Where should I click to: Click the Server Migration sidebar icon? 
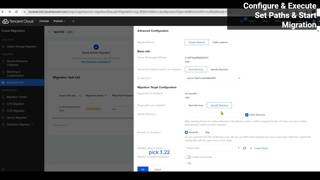(3, 117)
